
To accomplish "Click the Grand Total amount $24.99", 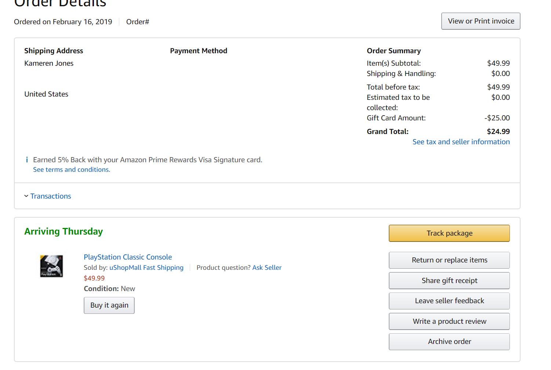I will tap(498, 131).
